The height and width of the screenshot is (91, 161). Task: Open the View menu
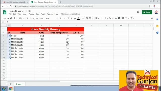[x=19, y=14]
